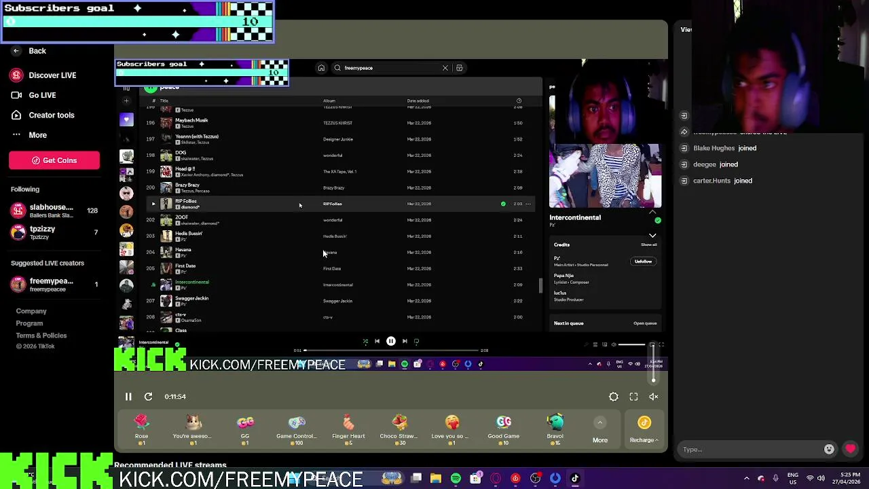
Task: Open tpzizzy following channel
Action: click(x=54, y=232)
